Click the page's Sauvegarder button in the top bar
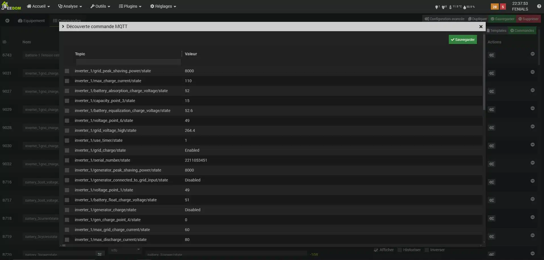 click(502, 19)
